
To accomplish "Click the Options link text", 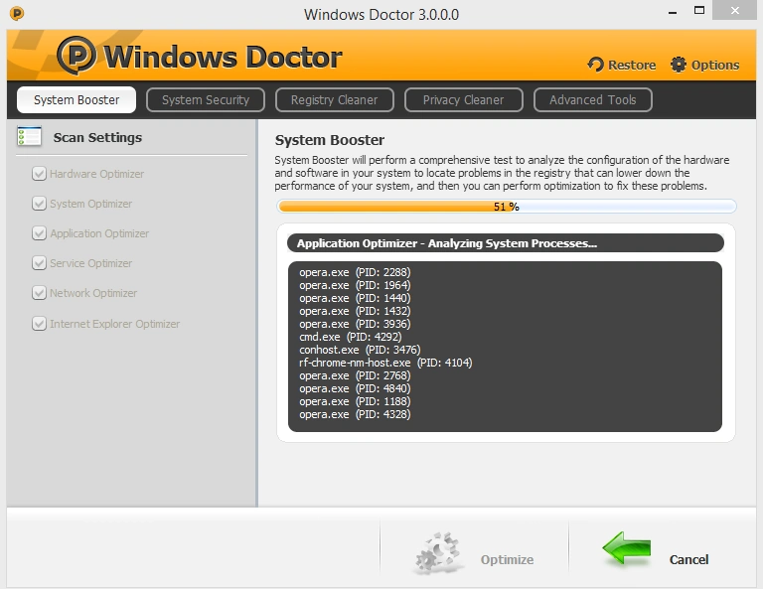I will click(715, 65).
